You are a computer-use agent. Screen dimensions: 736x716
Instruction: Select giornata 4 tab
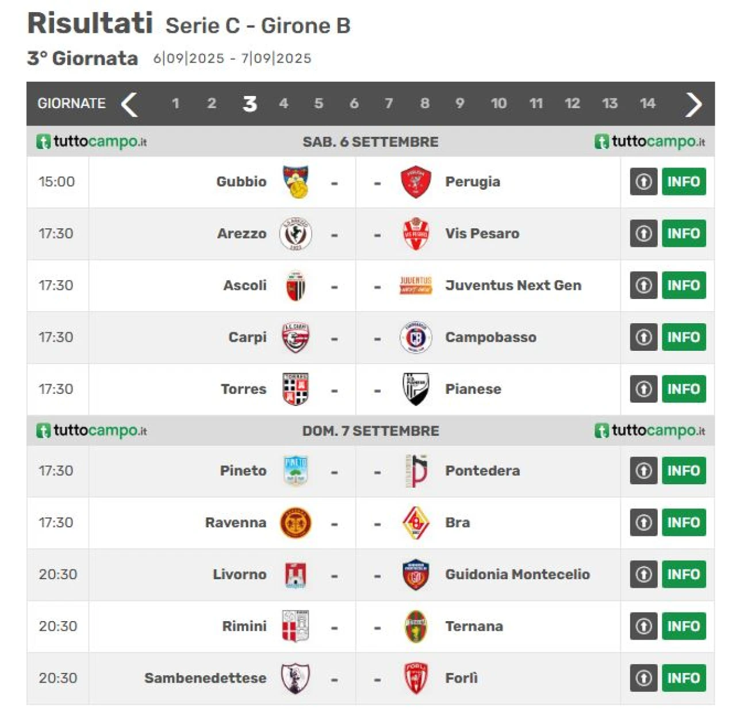click(283, 104)
